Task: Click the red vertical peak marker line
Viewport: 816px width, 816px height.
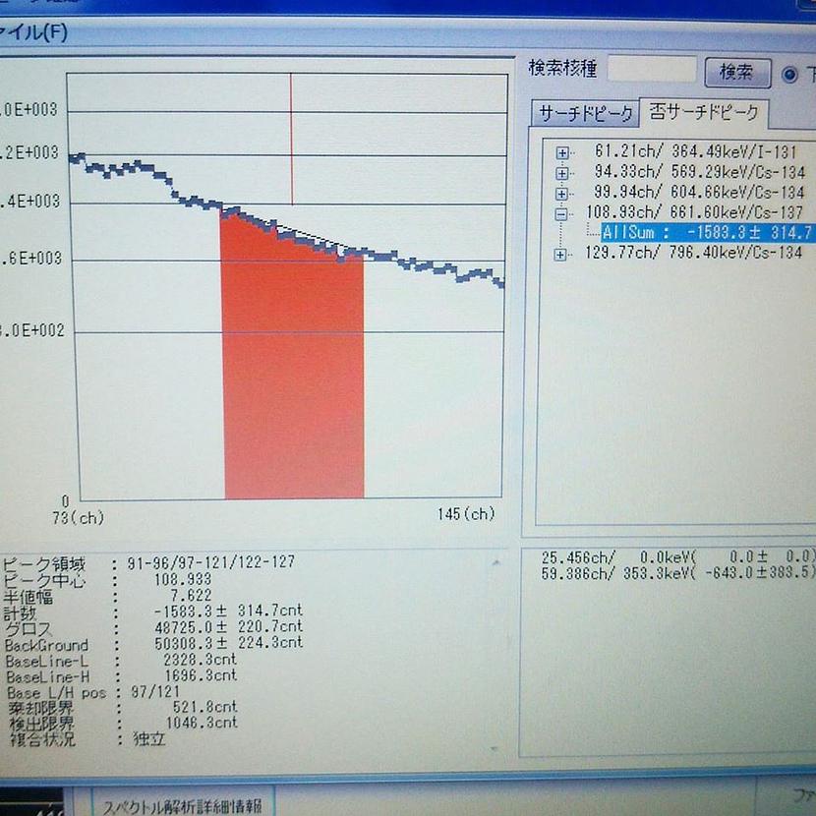Action: 291,138
